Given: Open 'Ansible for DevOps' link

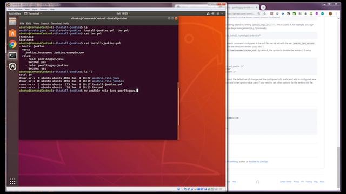Looking at the screenshot, I should point(258,162).
